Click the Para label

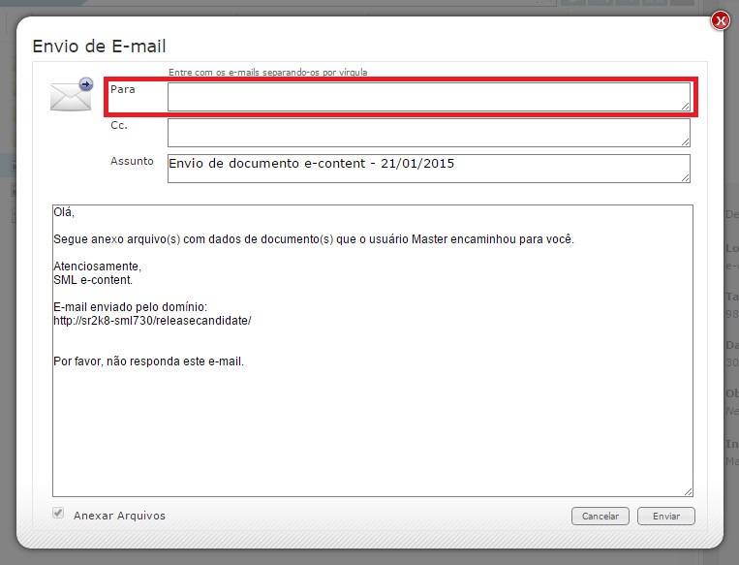[123, 89]
